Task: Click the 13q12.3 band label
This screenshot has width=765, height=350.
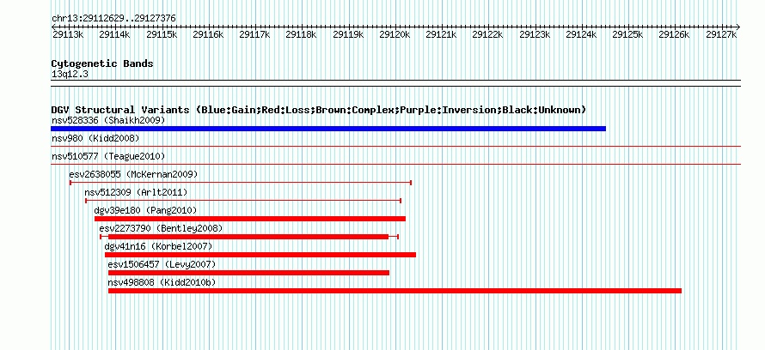Action: coord(70,75)
